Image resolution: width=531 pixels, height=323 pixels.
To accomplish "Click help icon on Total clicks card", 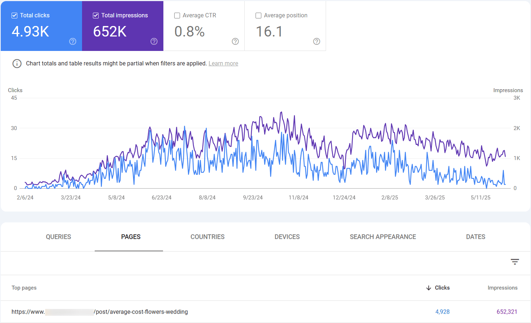I will tap(73, 42).
